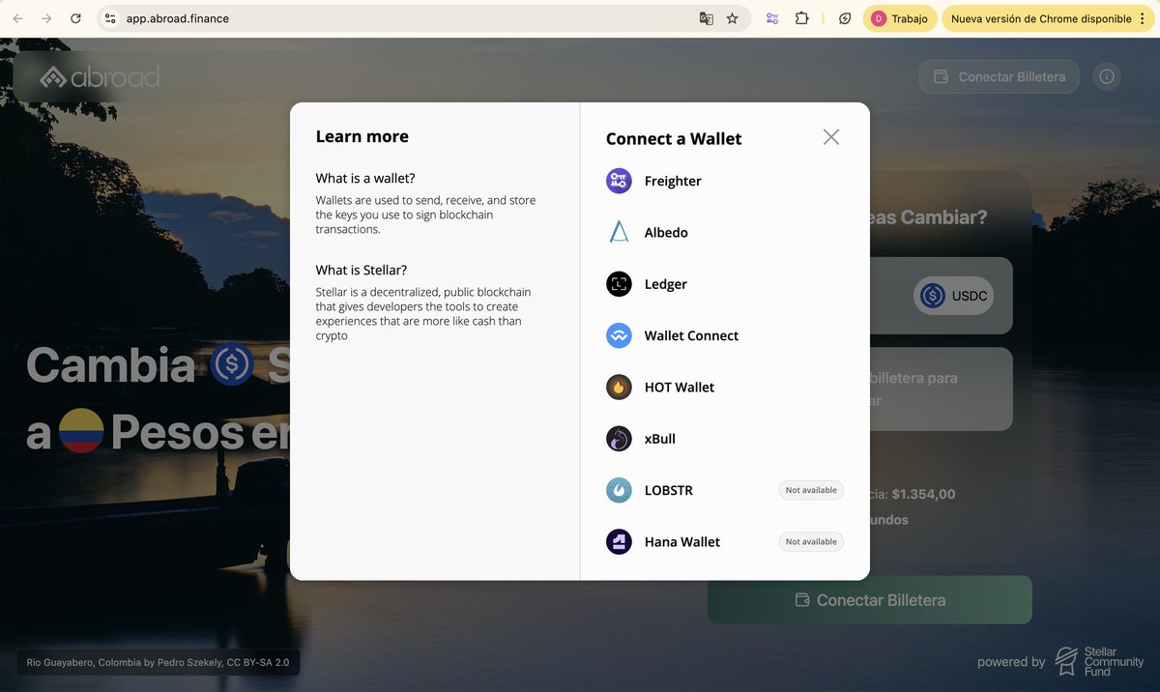The height and width of the screenshot is (692, 1160).
Task: Click the abroad logo
Action: point(100,76)
